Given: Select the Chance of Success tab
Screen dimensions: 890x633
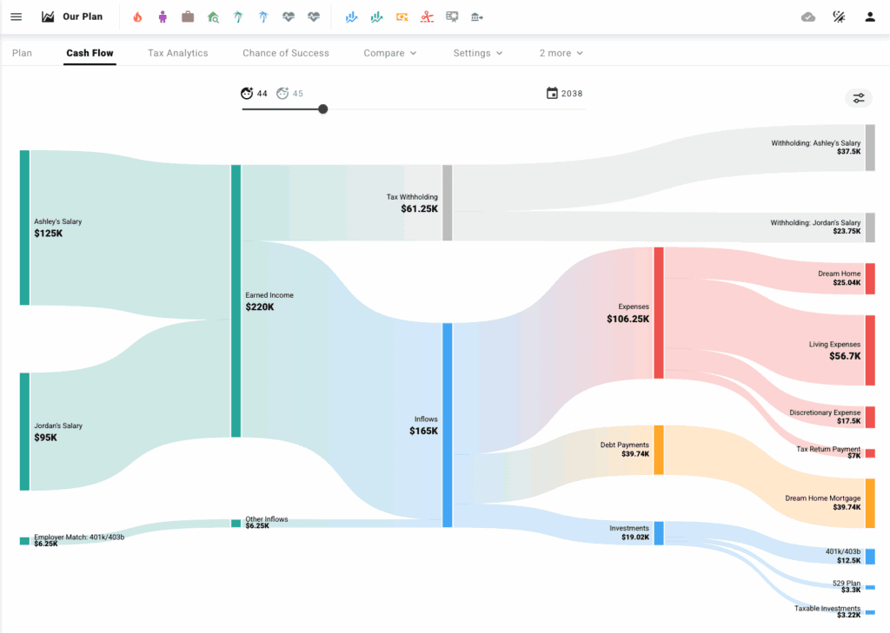Looking at the screenshot, I should pos(285,53).
